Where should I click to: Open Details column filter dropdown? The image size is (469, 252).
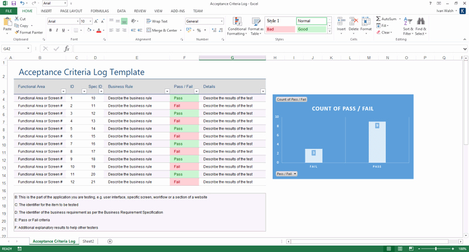[263, 91]
